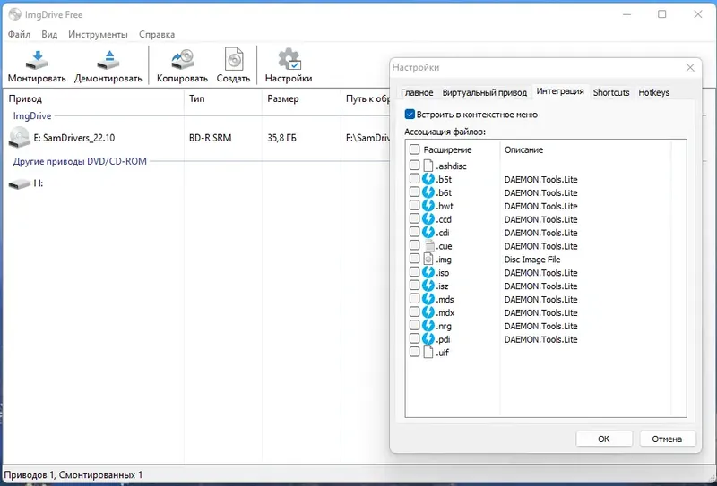Open Settings (Настройки) gear toolbar icon
717x486 pixels.
[289, 60]
